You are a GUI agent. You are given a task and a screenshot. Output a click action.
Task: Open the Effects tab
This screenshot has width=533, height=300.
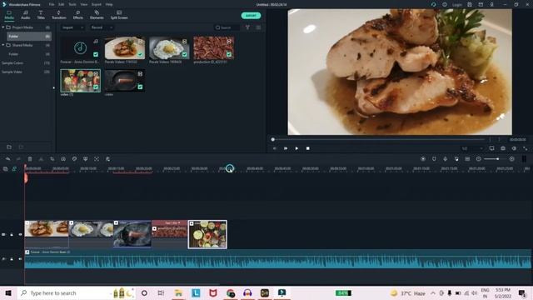click(x=77, y=15)
